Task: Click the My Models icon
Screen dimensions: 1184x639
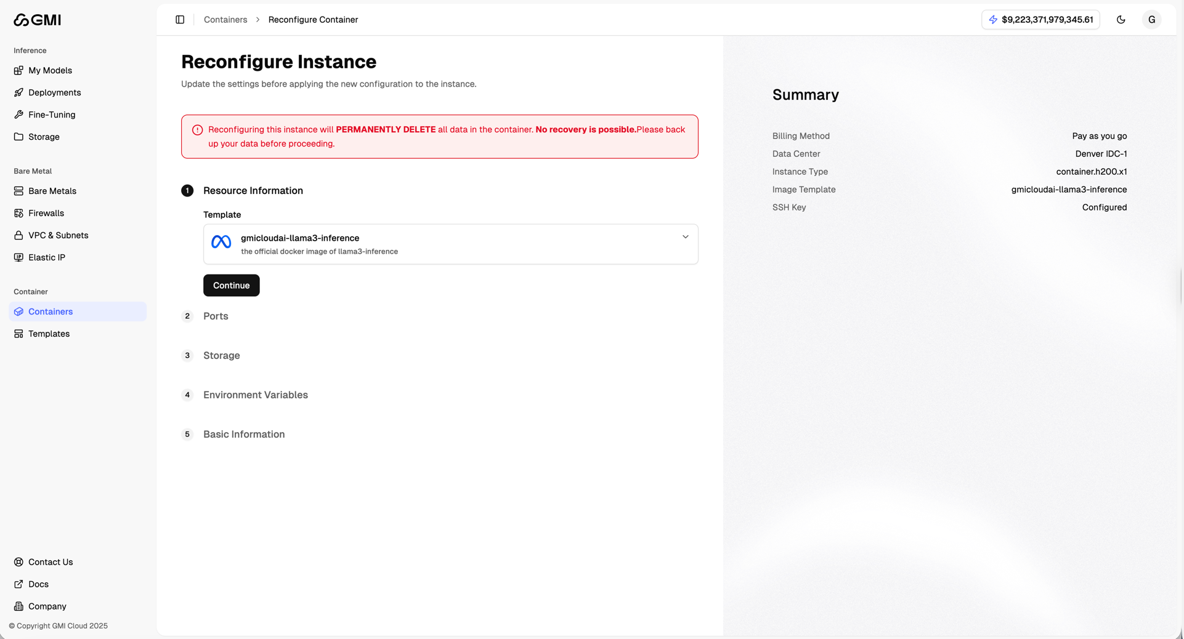Action: tap(18, 70)
